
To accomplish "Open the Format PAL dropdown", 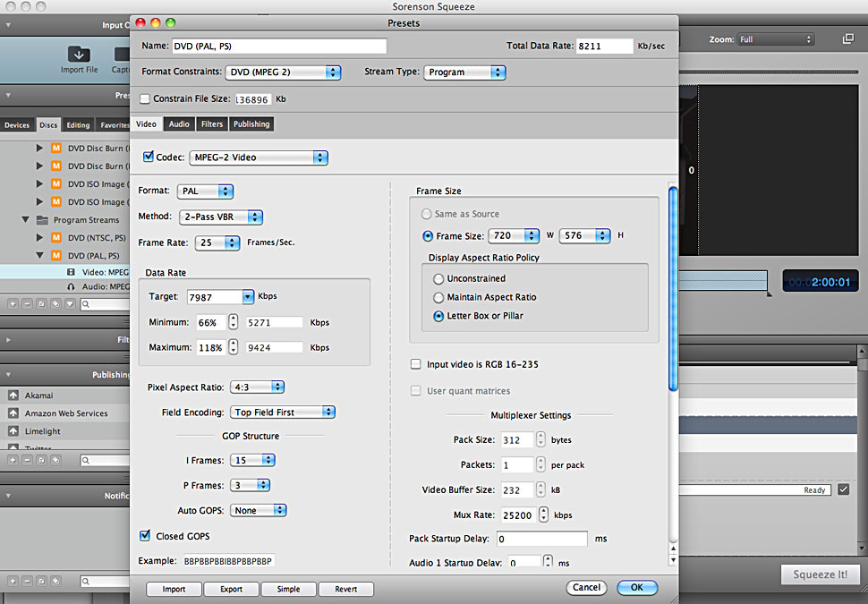I will tap(205, 191).
